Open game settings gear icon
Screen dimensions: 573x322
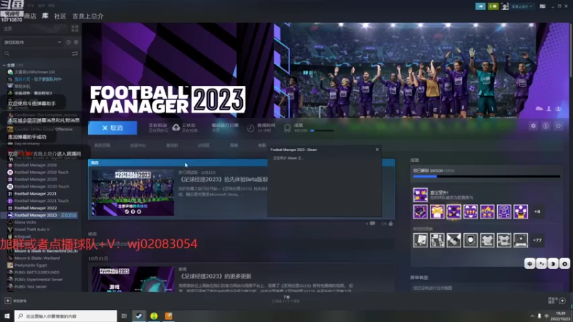pos(533,126)
